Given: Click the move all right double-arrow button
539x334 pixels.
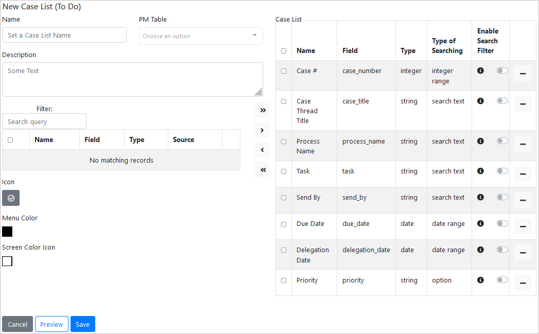Looking at the screenshot, I should [x=262, y=110].
